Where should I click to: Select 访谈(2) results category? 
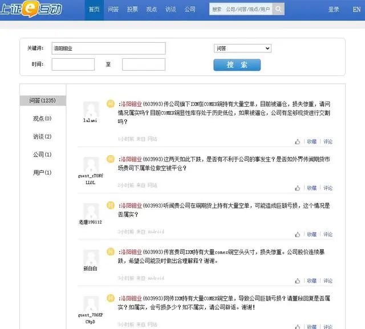(x=42, y=137)
